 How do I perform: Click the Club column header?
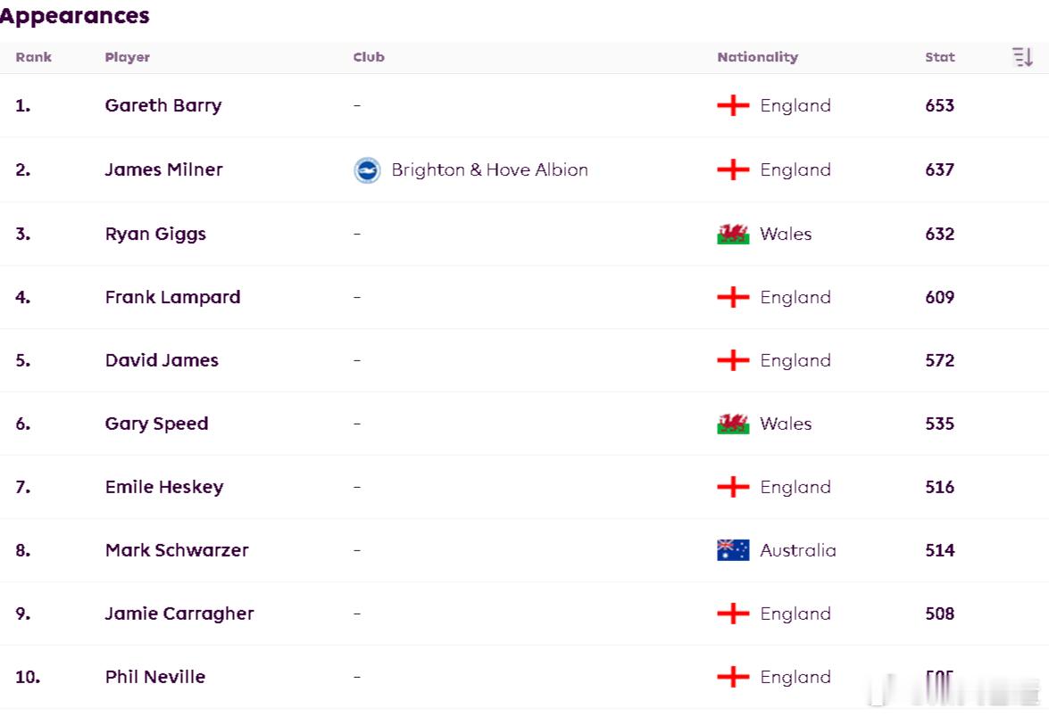point(369,57)
